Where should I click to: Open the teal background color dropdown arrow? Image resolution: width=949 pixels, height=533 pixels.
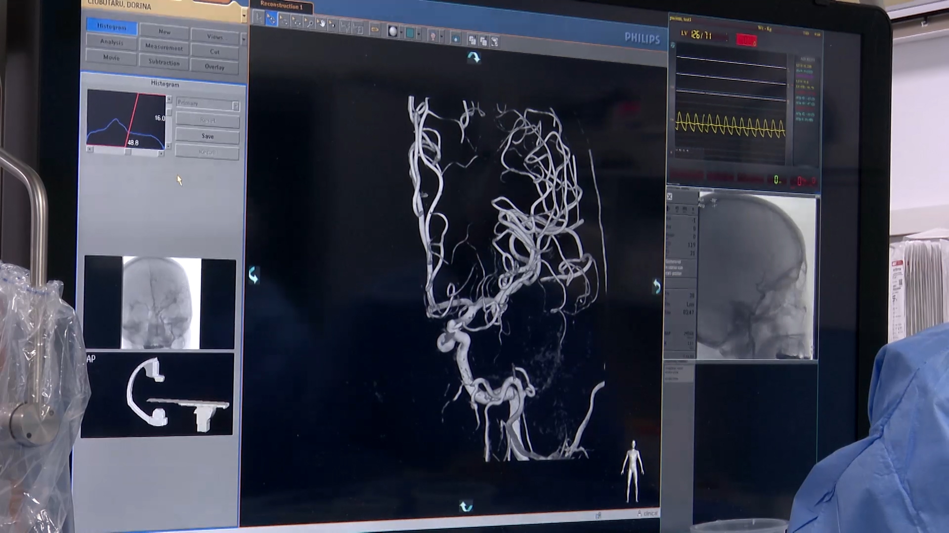point(419,34)
